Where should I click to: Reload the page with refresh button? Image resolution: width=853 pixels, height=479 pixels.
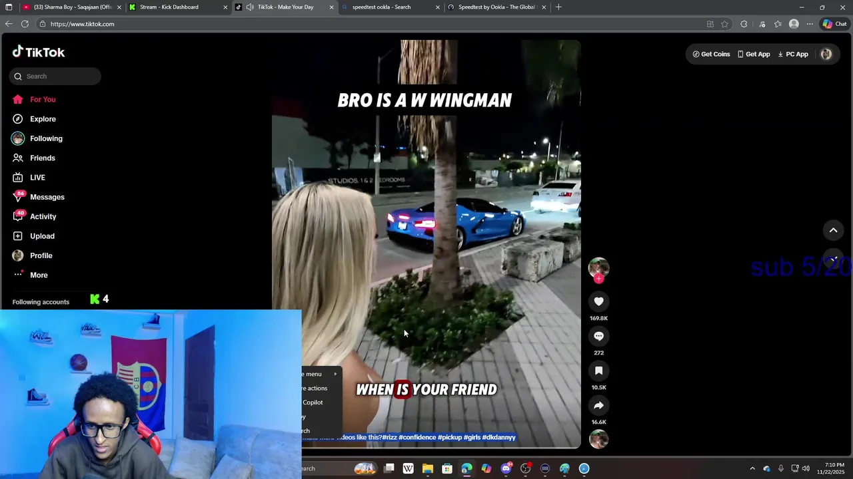pyautogui.click(x=25, y=24)
